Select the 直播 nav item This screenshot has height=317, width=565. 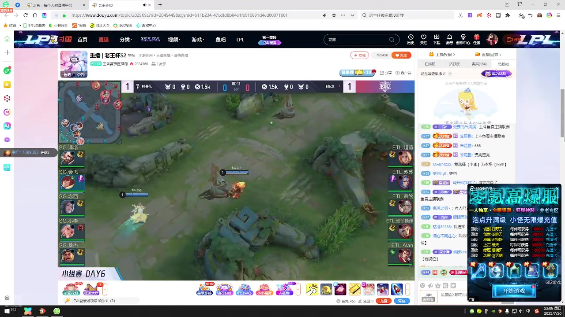click(104, 40)
